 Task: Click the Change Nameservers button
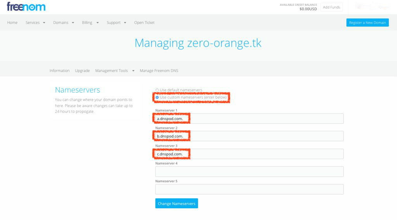click(x=176, y=203)
